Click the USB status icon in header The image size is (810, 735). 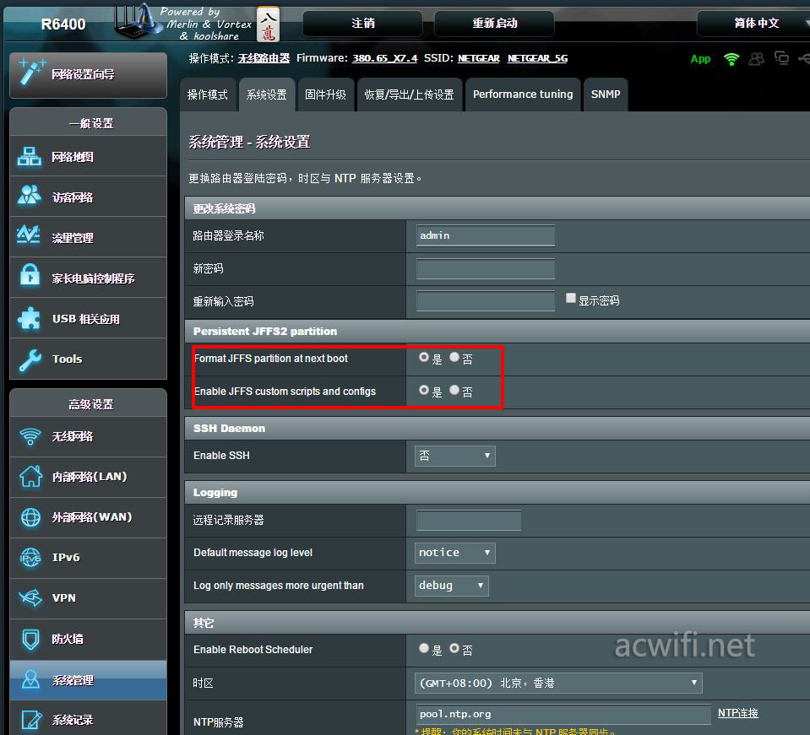pyautogui.click(x=804, y=58)
